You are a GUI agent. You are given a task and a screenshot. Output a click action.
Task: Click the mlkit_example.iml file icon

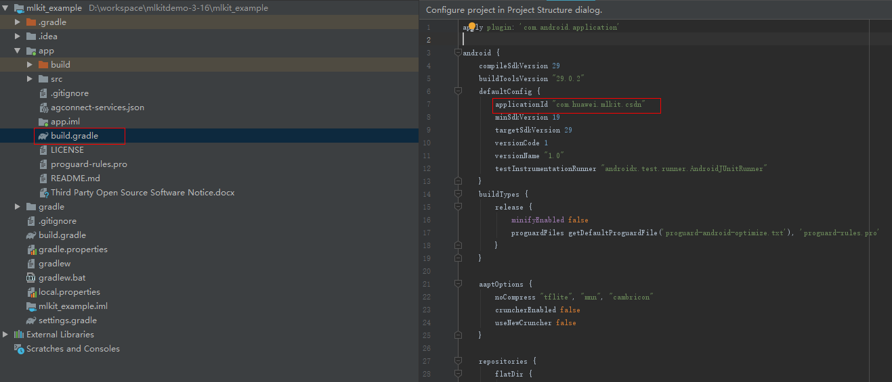31,306
